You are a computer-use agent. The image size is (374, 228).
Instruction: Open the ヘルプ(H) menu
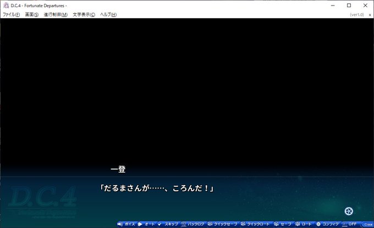tap(108, 14)
